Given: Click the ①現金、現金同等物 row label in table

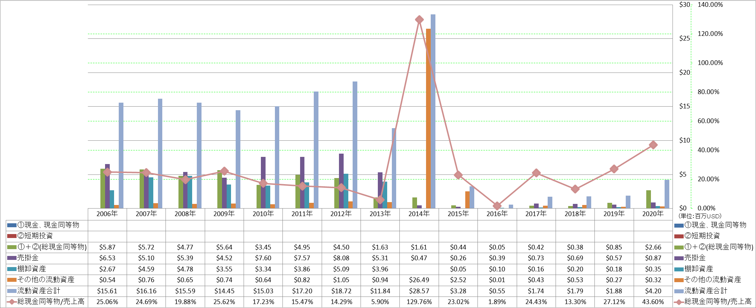Looking at the screenshot, I should coord(49,225).
